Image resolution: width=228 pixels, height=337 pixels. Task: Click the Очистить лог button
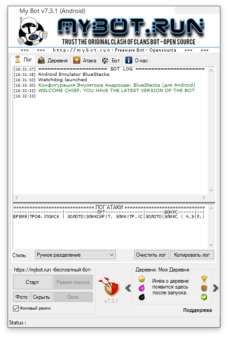tap(152, 255)
